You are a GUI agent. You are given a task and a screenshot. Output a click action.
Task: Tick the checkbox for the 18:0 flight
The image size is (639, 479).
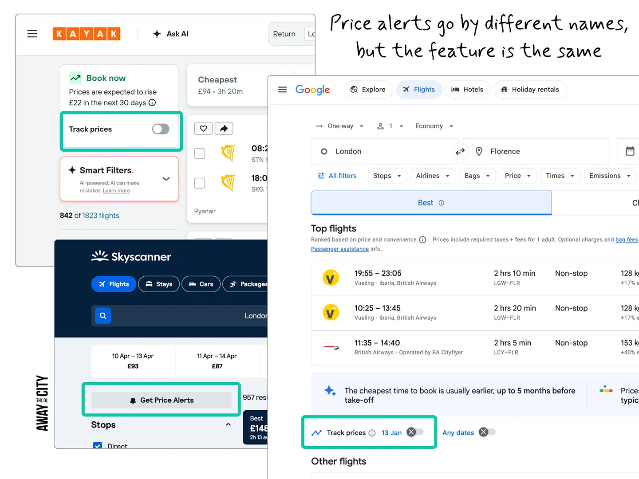[x=200, y=183]
